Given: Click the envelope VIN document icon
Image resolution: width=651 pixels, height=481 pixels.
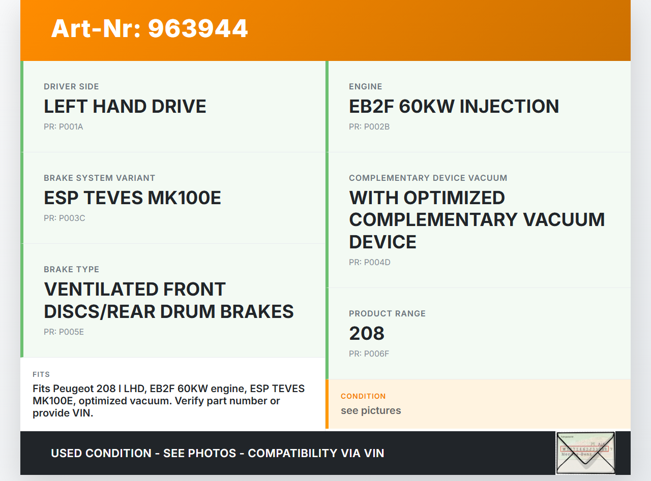Looking at the screenshot, I should coord(585,453).
